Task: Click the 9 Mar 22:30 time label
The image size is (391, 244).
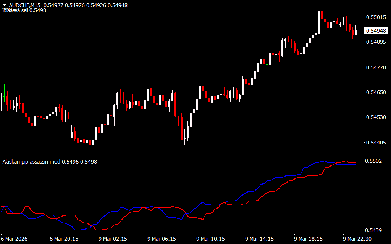Action: point(357,239)
